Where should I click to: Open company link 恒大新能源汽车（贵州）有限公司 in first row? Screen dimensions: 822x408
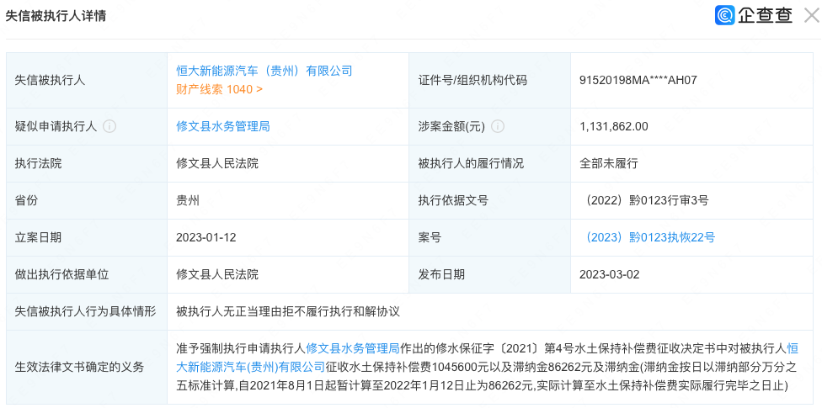[x=264, y=70]
